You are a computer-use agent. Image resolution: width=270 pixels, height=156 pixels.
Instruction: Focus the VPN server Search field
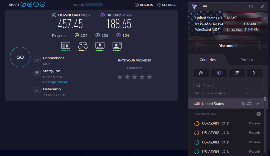[228, 86]
